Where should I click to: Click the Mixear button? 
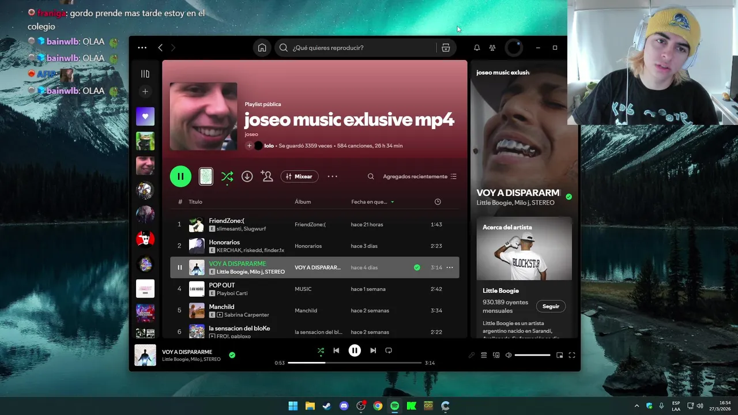pyautogui.click(x=299, y=176)
